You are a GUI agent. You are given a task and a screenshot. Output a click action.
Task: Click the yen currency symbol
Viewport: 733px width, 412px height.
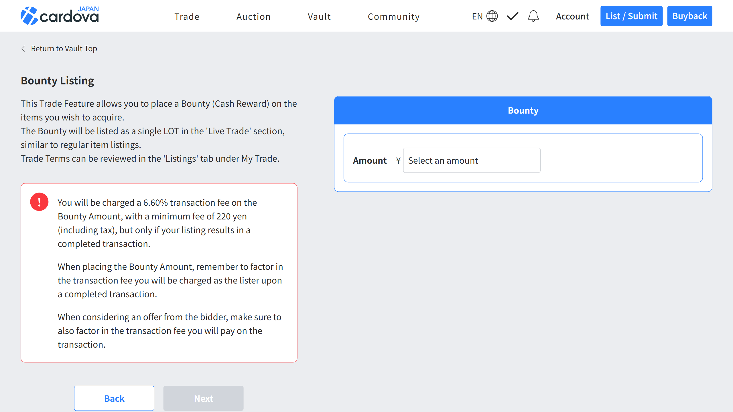tap(398, 161)
